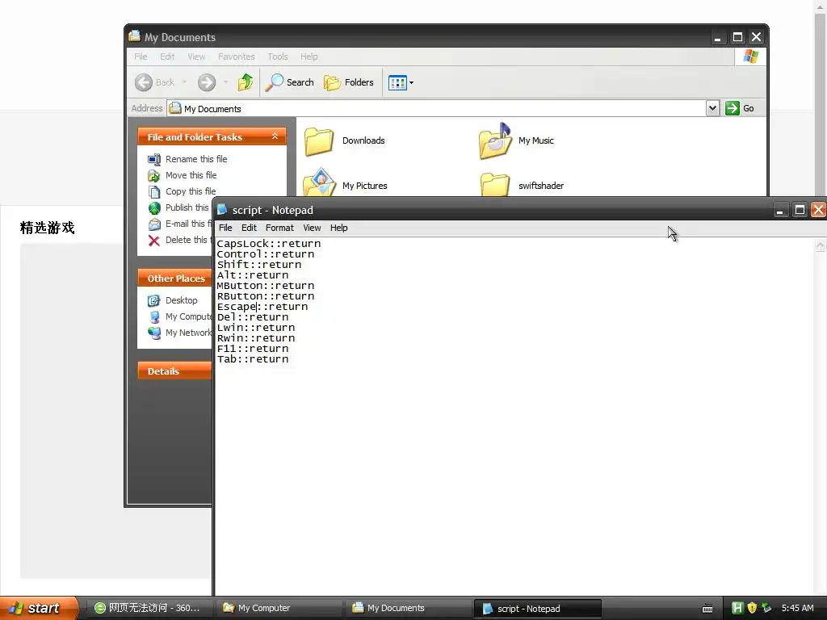Click Copy this file

point(191,191)
